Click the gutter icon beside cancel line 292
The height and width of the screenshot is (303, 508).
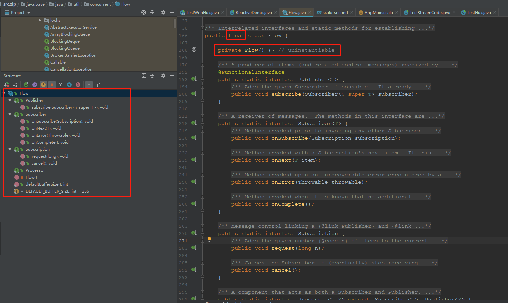(x=194, y=270)
